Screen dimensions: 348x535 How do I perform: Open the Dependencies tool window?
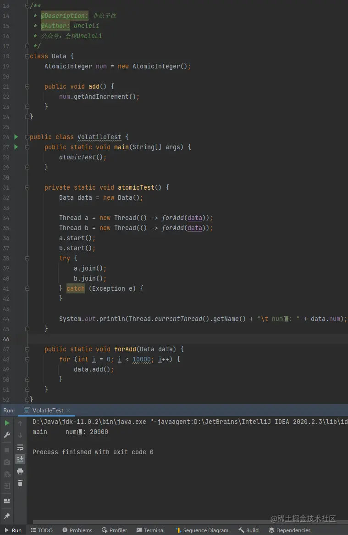(290, 530)
